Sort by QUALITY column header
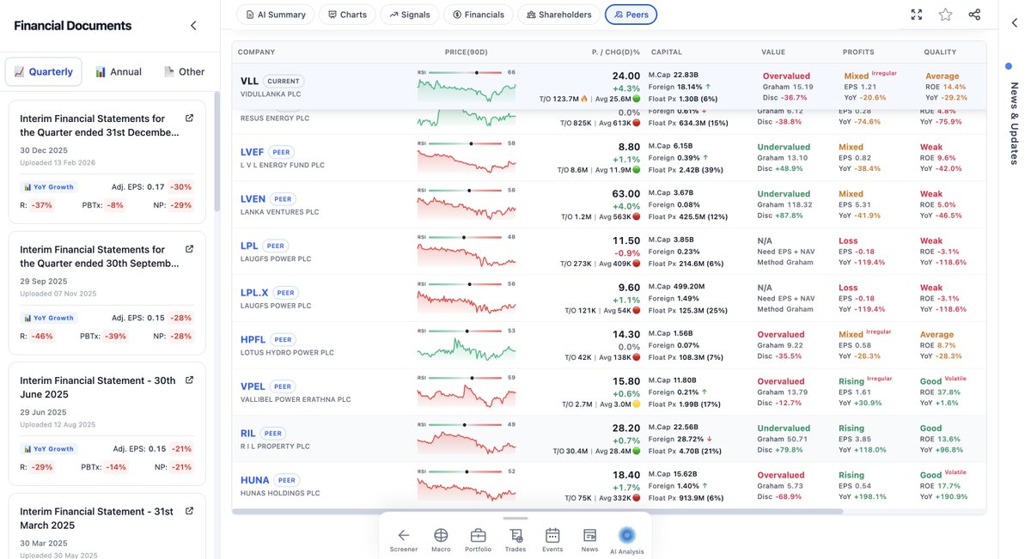1031x559 pixels. click(x=940, y=52)
